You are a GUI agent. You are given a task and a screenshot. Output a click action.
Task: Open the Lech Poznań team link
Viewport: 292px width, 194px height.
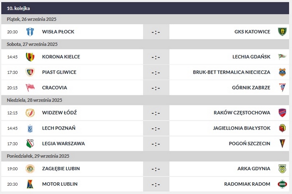(59, 128)
